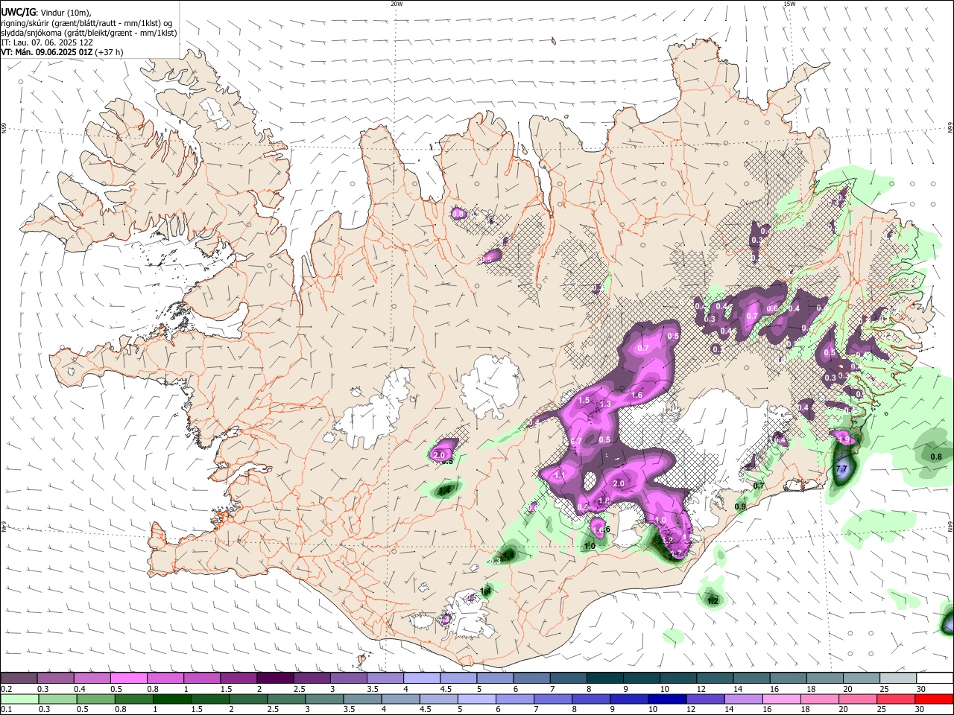Click the 'slydda/snjókoma' legend description line
The image size is (954, 715).
click(x=89, y=33)
